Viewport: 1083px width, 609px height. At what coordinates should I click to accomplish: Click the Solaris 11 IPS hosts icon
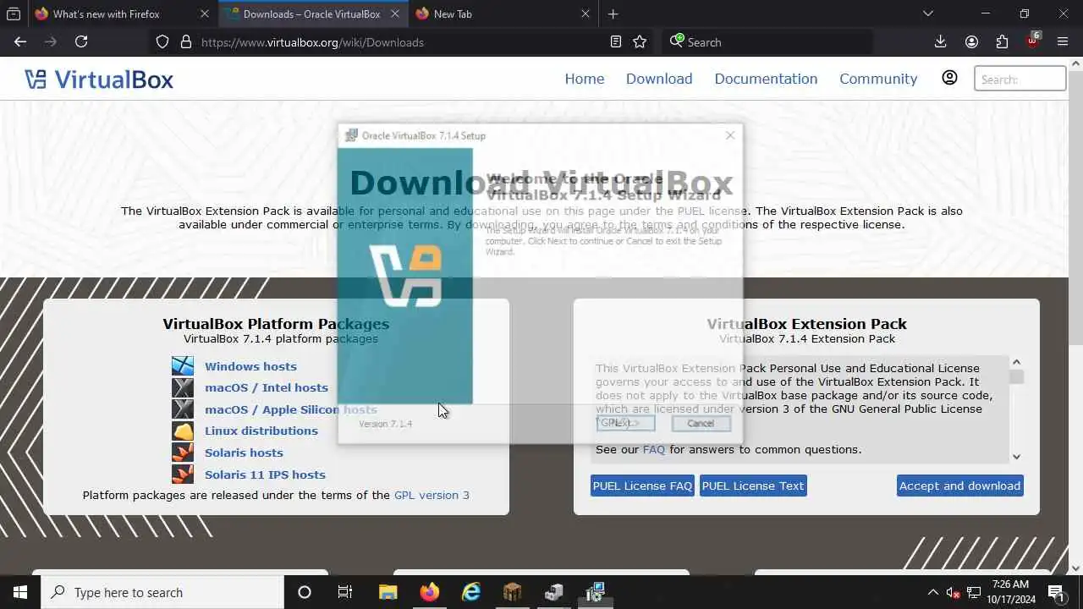coord(183,474)
